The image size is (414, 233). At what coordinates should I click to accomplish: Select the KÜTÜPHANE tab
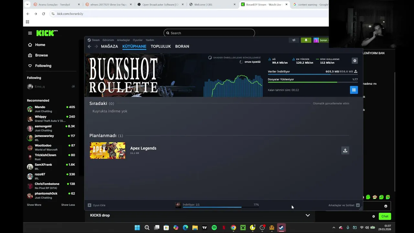pyautogui.click(x=134, y=46)
